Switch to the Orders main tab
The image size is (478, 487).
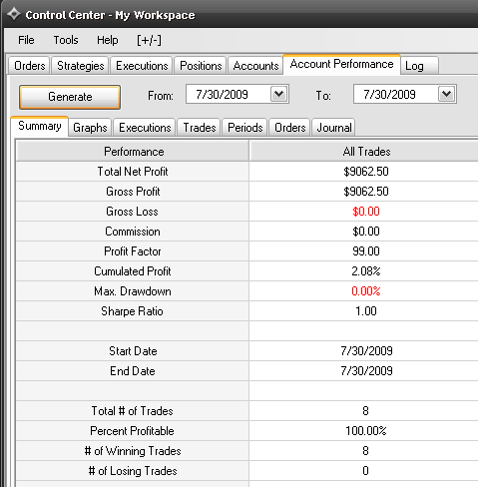pyautogui.click(x=30, y=66)
